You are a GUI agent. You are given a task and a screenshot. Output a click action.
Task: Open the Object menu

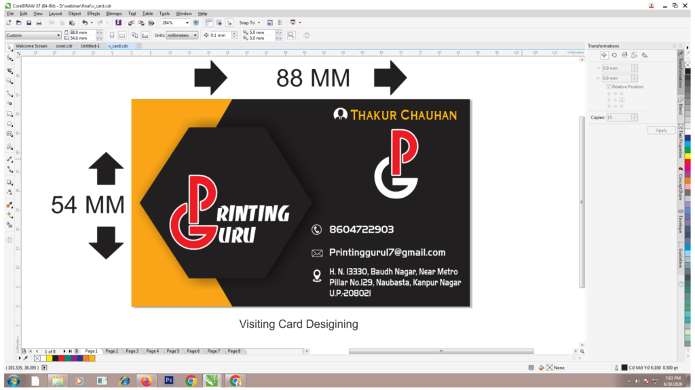click(75, 14)
